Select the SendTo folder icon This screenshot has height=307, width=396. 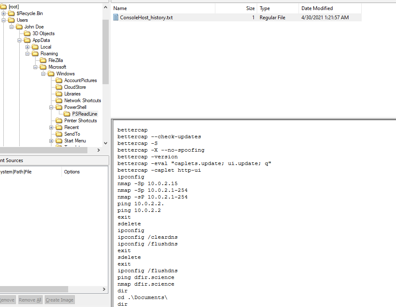point(59,134)
